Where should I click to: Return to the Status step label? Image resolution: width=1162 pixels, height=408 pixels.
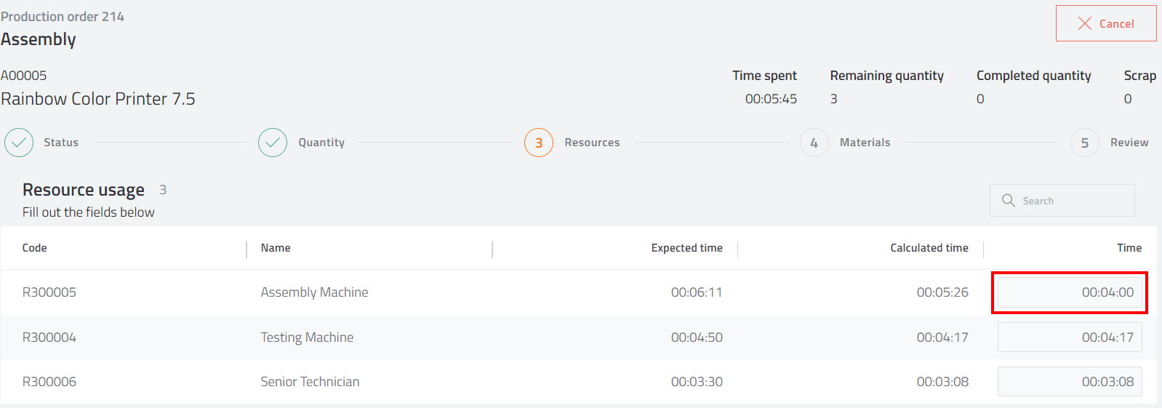click(61, 143)
